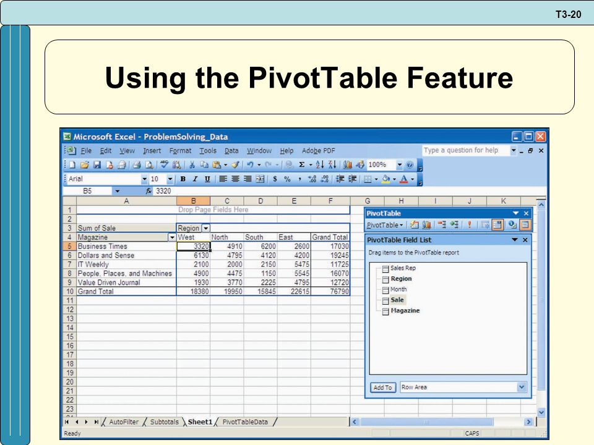
Task: Click Format Report in the PivotTable toolbar
Action: [x=415, y=225]
